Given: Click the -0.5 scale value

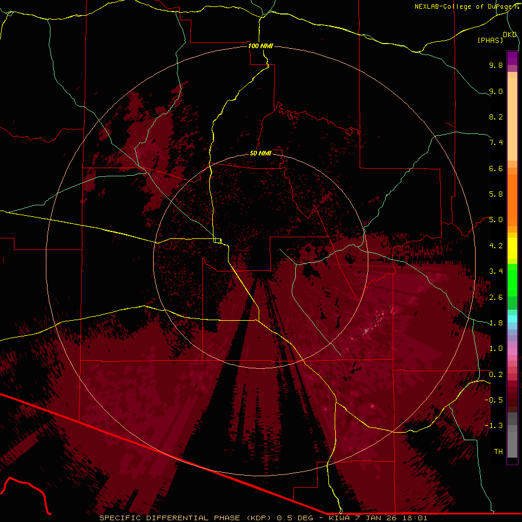Looking at the screenshot, I should tap(494, 400).
